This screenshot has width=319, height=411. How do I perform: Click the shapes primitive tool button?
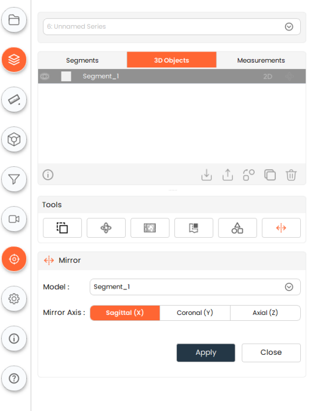[238, 228]
